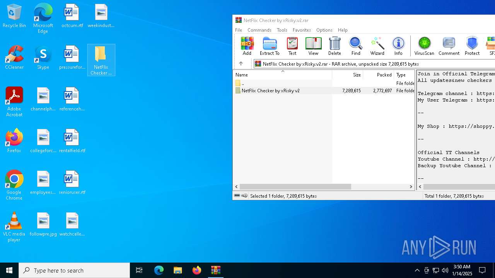495x278 pixels.
Task: Select the Firefox desktop shortcut
Action: pyautogui.click(x=14, y=141)
